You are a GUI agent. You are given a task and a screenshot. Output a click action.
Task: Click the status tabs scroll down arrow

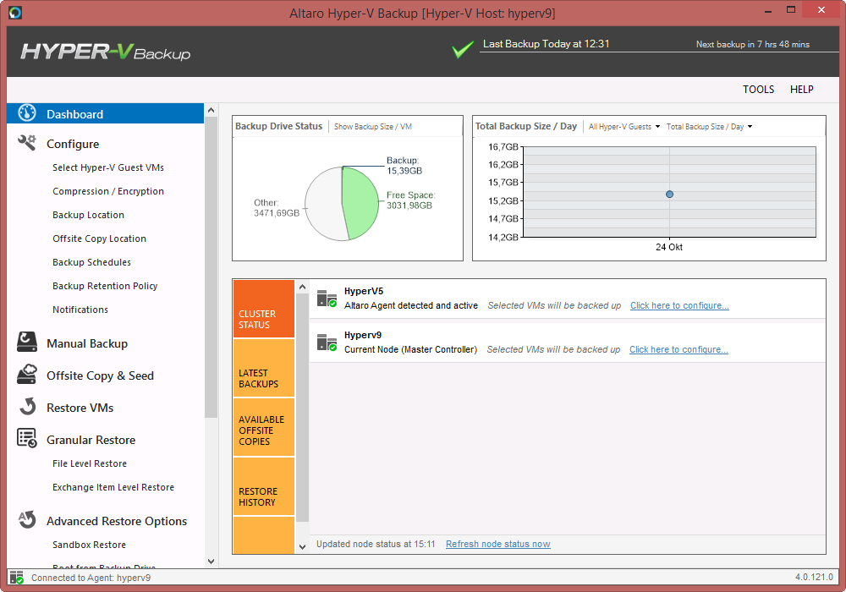pyautogui.click(x=302, y=546)
